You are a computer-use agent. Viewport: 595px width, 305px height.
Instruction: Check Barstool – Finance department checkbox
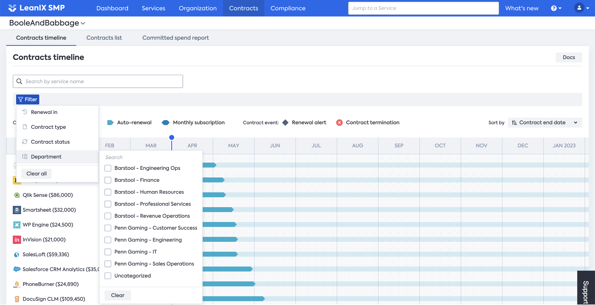(x=108, y=180)
